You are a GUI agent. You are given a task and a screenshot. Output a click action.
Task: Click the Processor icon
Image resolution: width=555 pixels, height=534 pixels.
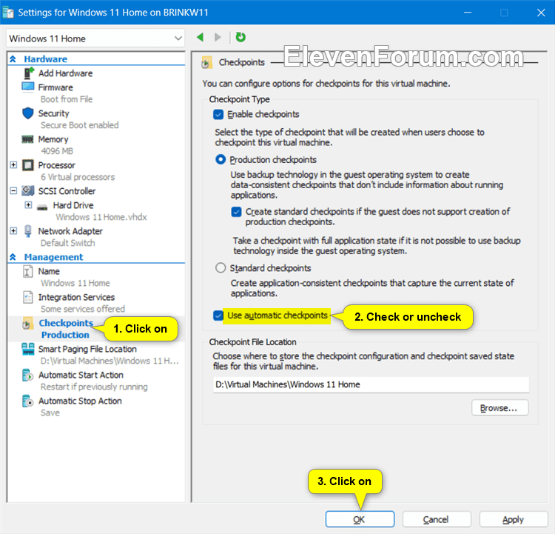point(28,165)
